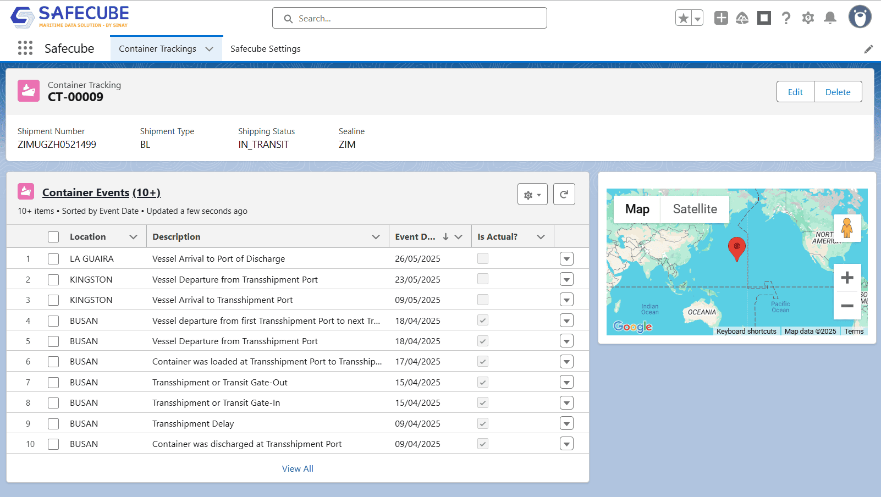881x497 pixels.
Task: Select row 2 KINGSTON checkbox
Action: (53, 280)
